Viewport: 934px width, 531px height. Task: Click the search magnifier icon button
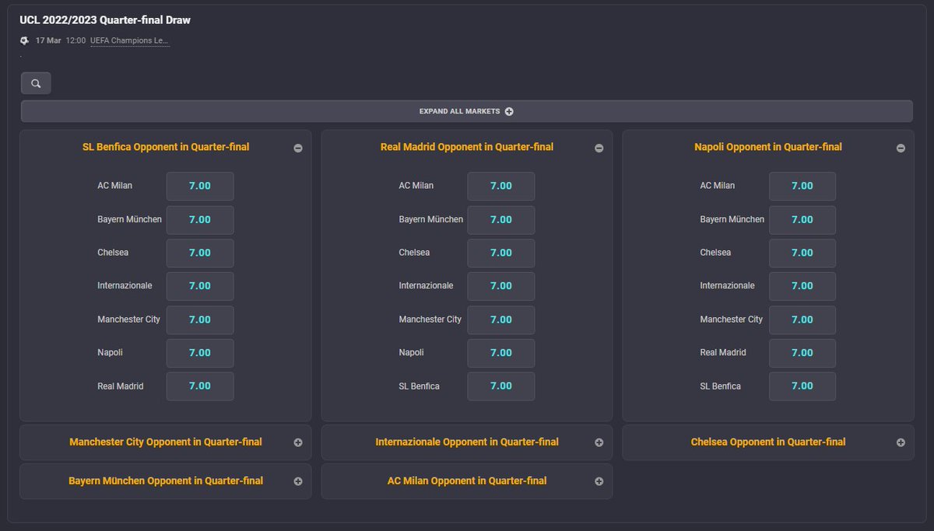[36, 83]
